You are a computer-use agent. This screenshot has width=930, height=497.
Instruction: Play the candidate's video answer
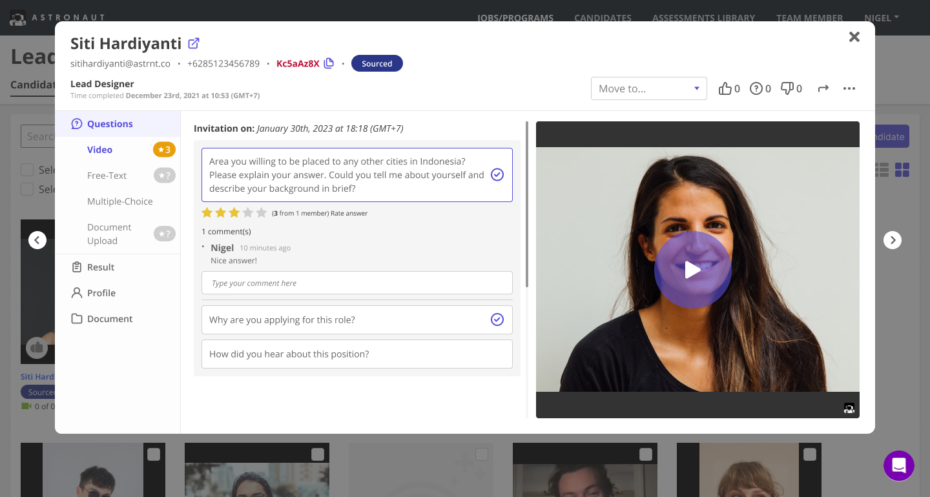click(693, 270)
